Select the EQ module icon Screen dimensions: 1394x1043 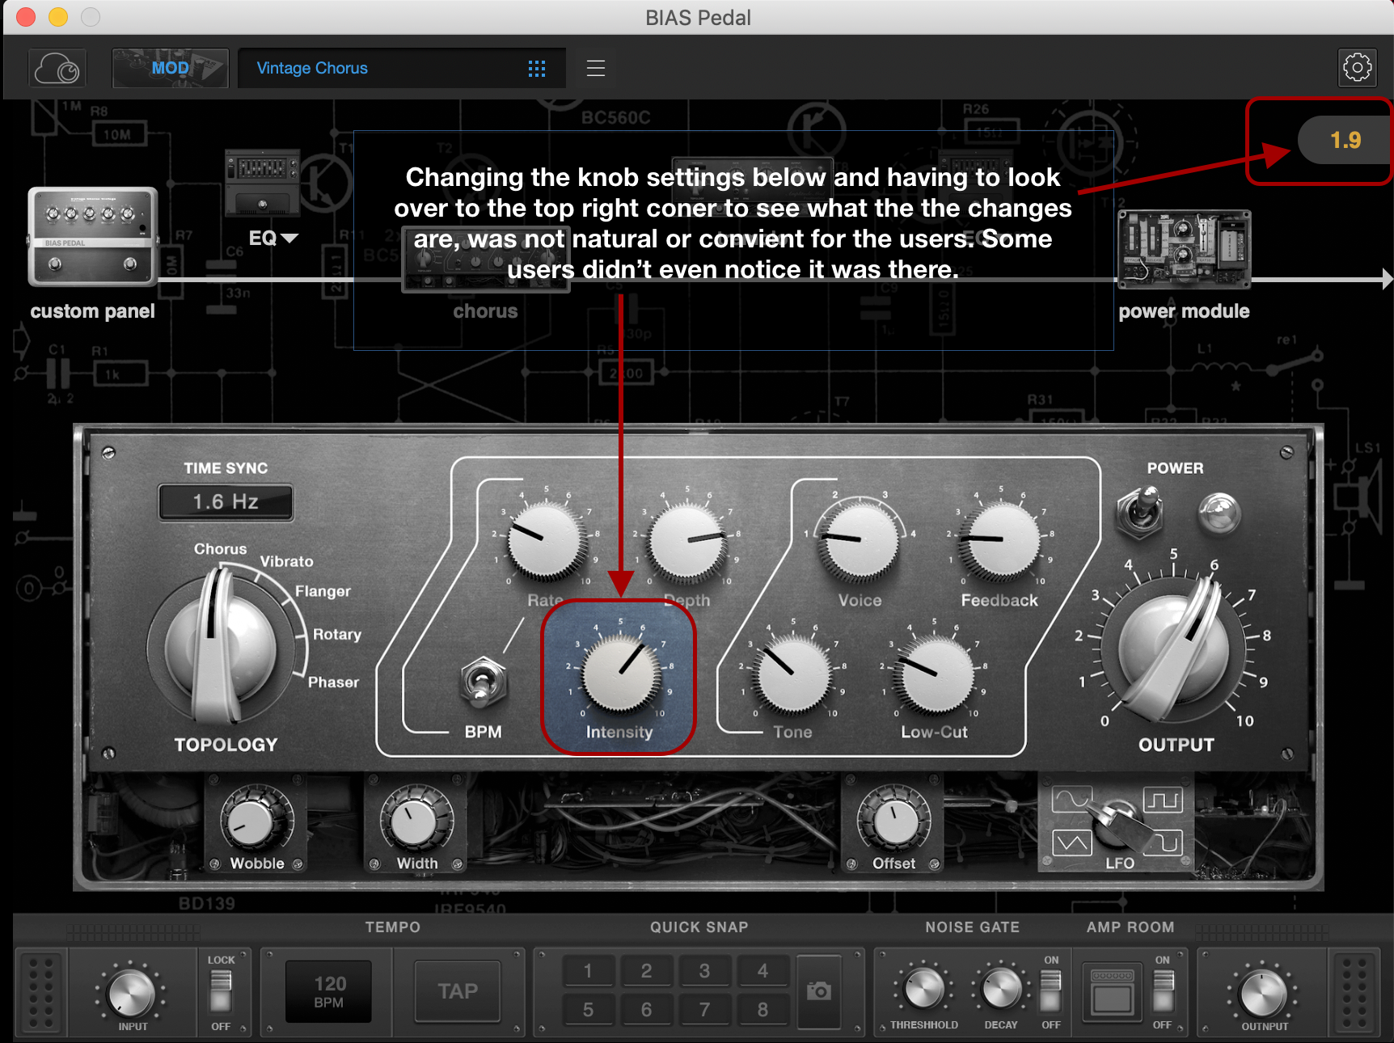(262, 183)
